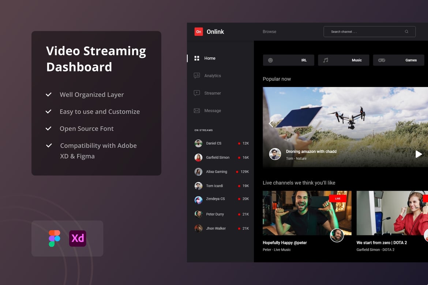
Task: Open Alixa Gaming stream row
Action: tap(221, 171)
